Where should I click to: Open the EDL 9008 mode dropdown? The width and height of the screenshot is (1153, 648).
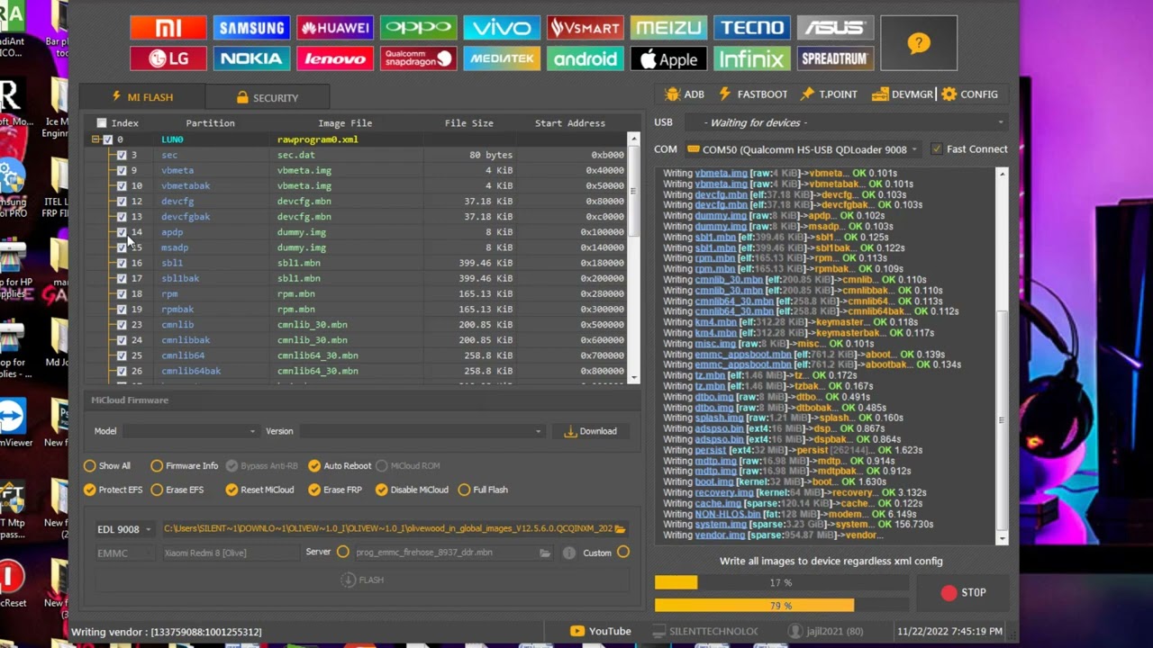123,529
